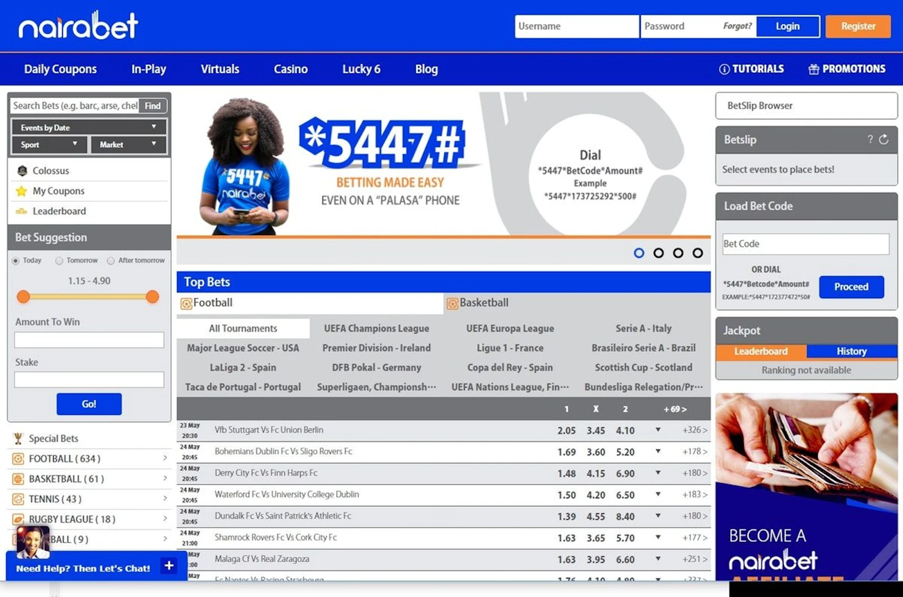This screenshot has height=597, width=903.
Task: Select the Today radio button
Action: pyautogui.click(x=15, y=260)
